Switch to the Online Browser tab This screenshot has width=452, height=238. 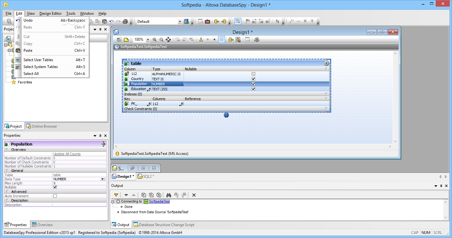(41, 126)
